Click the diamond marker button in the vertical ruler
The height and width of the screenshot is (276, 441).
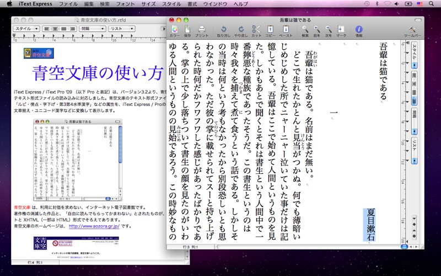pos(414,224)
